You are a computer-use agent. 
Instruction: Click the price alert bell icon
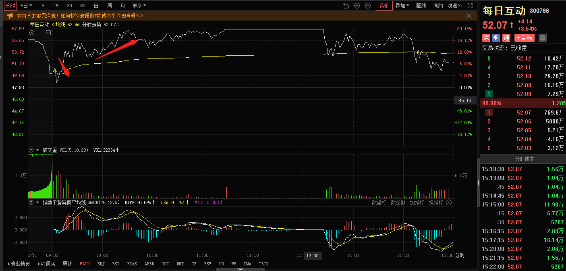(x=543, y=38)
